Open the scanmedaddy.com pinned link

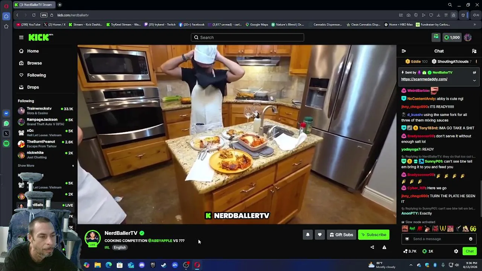click(424, 79)
